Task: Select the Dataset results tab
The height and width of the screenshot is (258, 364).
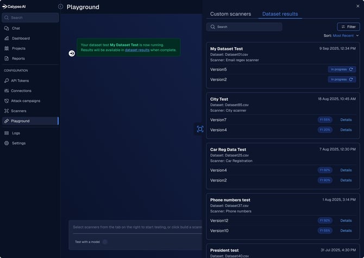Action: pyautogui.click(x=280, y=14)
